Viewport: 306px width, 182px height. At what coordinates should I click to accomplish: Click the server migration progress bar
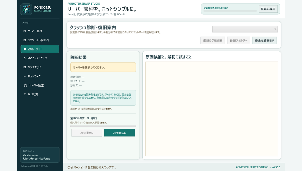tap(103, 126)
